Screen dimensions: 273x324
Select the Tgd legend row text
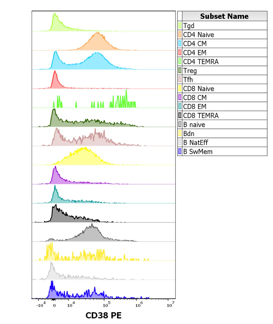[189, 26]
